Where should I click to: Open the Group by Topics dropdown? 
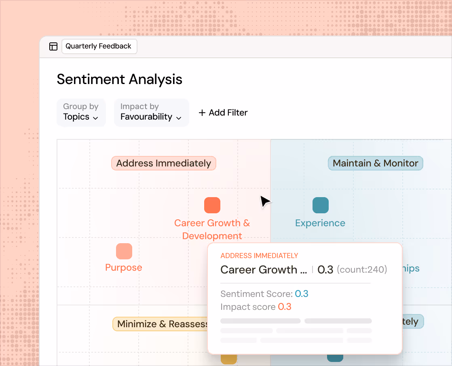coord(81,112)
